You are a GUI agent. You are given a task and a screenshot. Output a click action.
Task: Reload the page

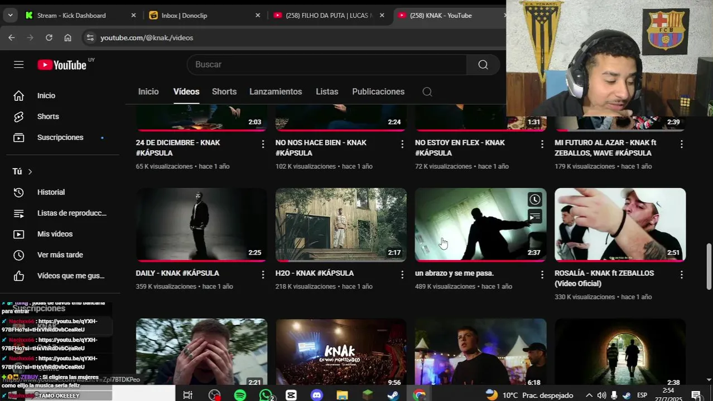[49, 37]
